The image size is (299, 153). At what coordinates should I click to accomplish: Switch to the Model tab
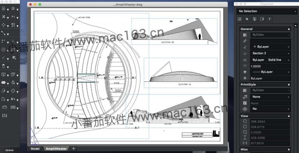[x=35, y=149]
